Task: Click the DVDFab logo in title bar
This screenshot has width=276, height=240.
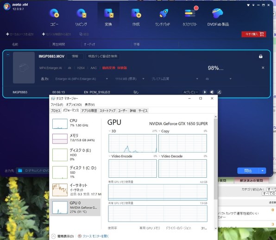Action: tap(7, 6)
